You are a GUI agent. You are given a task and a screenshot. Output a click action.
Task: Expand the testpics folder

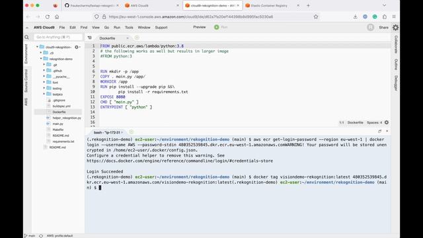44,94
